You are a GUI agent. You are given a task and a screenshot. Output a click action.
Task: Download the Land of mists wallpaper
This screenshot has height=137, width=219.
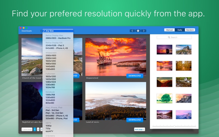pyautogui.click(x=135, y=120)
